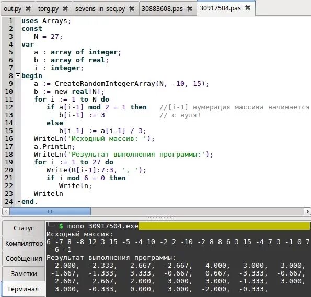The image size is (311, 297).
Task: Close the out.py tab
Action: [28, 9]
